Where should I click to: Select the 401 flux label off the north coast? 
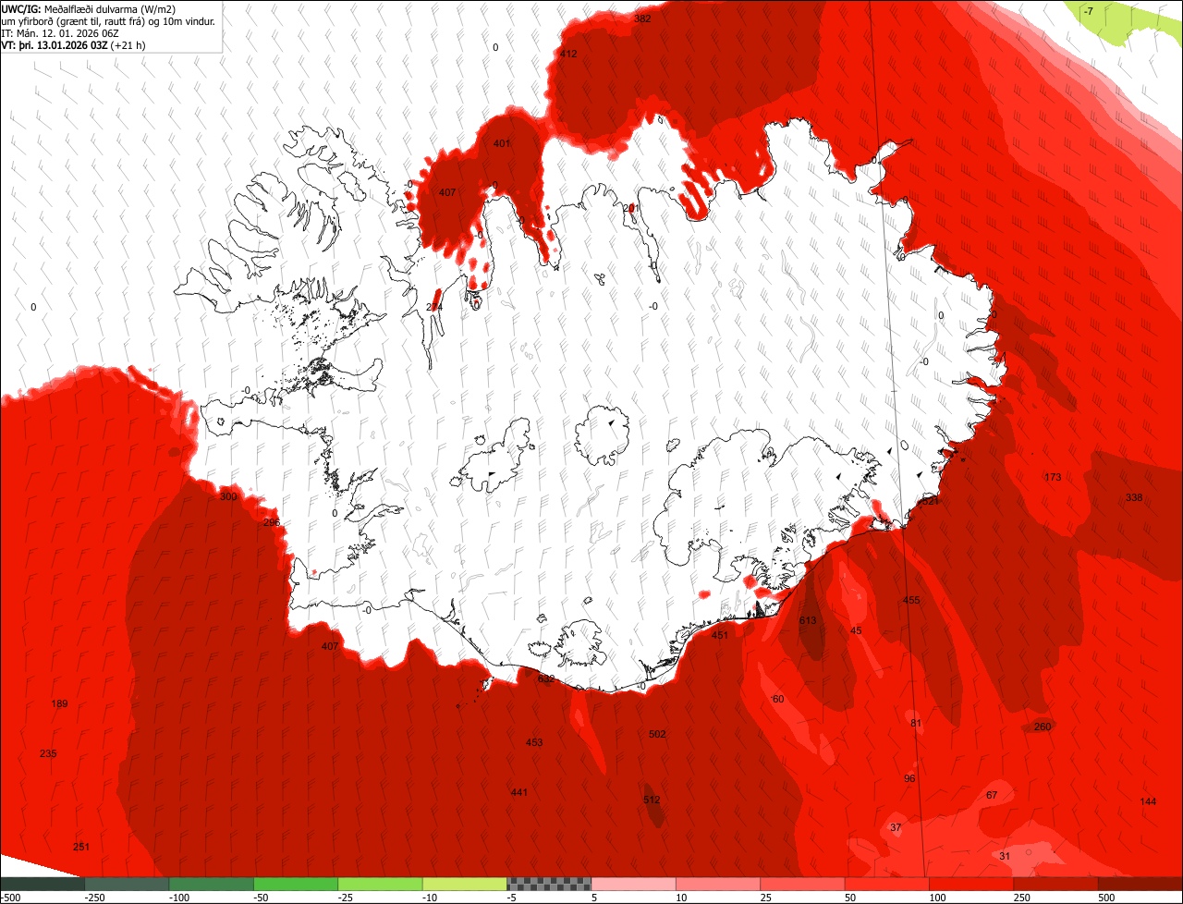[502, 143]
